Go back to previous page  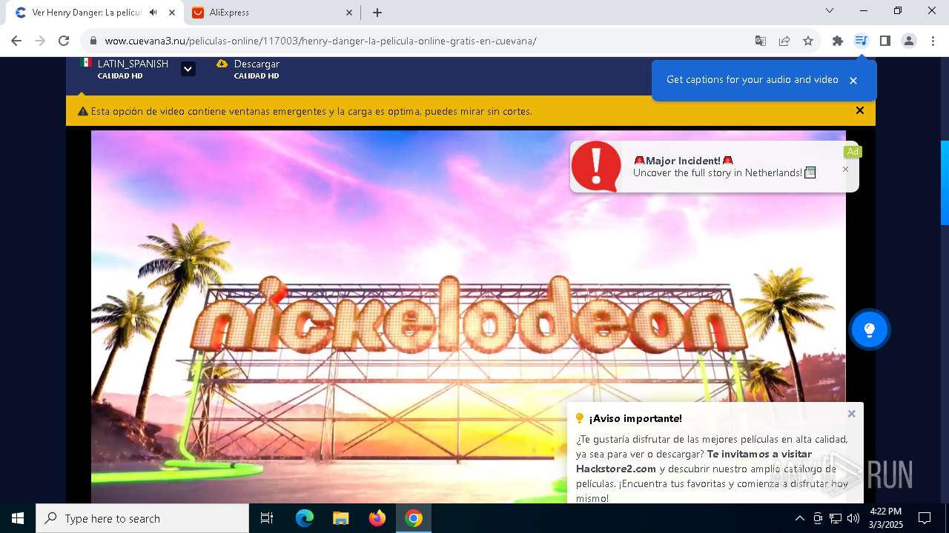click(x=16, y=41)
